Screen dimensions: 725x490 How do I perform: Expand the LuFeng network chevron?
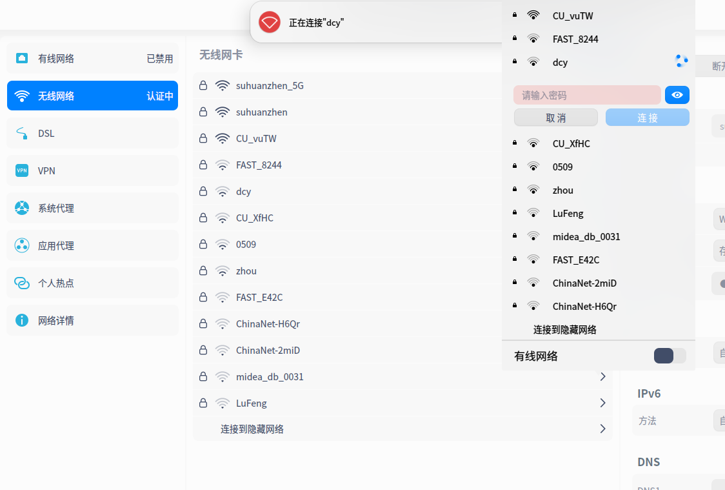click(x=602, y=402)
